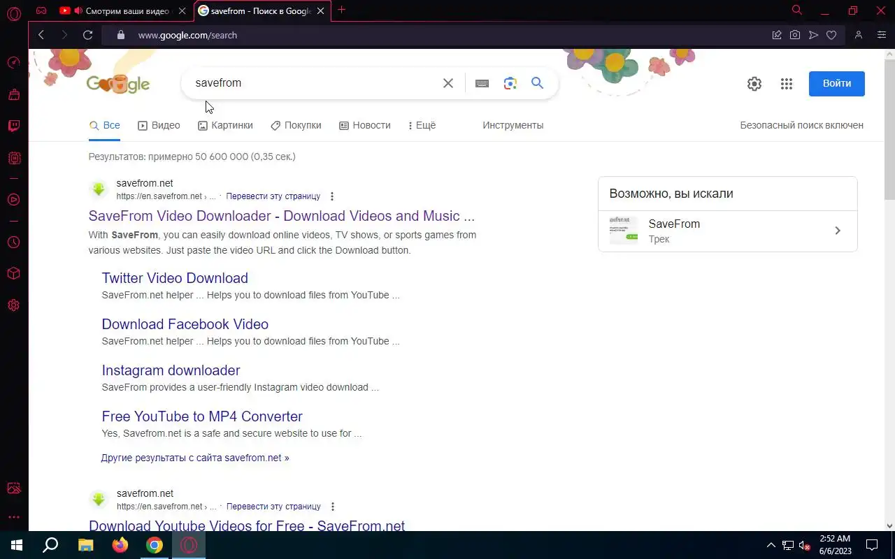Screen dimensions: 895x559
Task: Click the padlock site info icon
Action: coord(120,35)
